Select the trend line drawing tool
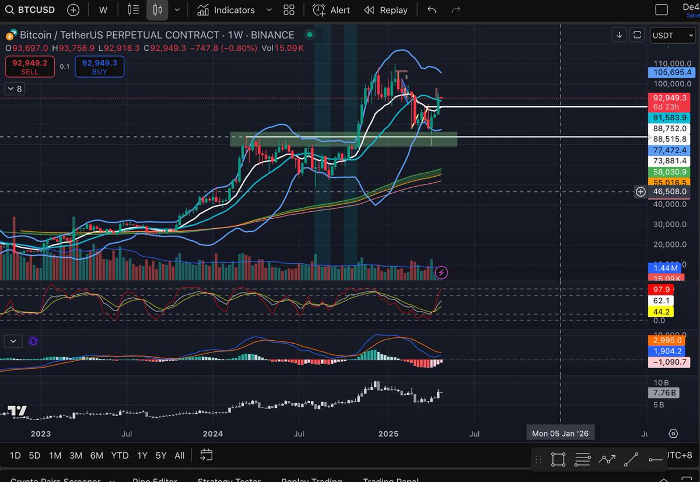The image size is (700, 482). pos(631,460)
